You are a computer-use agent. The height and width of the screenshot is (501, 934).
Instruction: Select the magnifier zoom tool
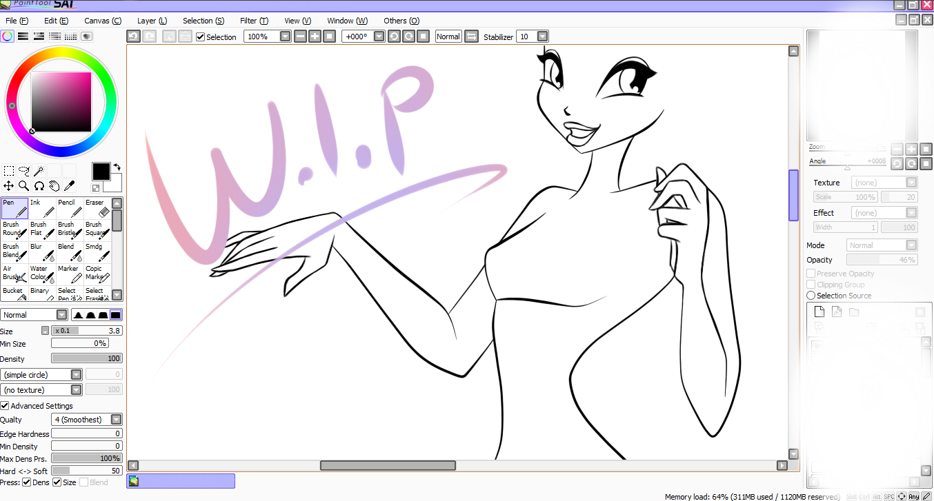(x=24, y=185)
